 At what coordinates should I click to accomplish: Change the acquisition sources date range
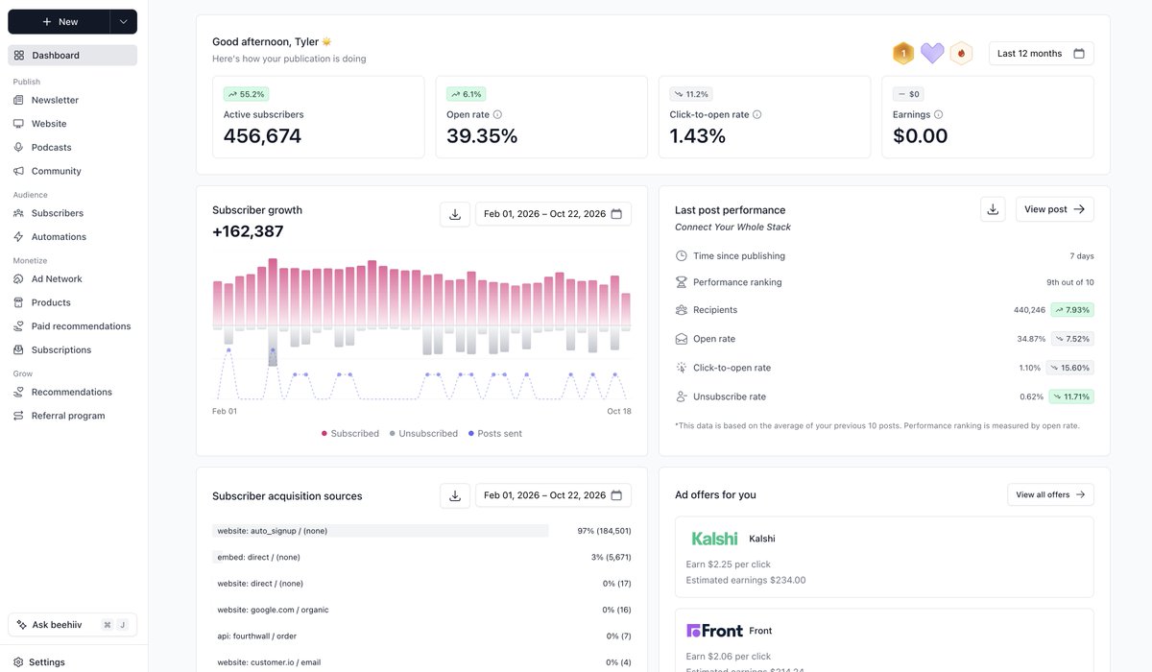point(553,495)
